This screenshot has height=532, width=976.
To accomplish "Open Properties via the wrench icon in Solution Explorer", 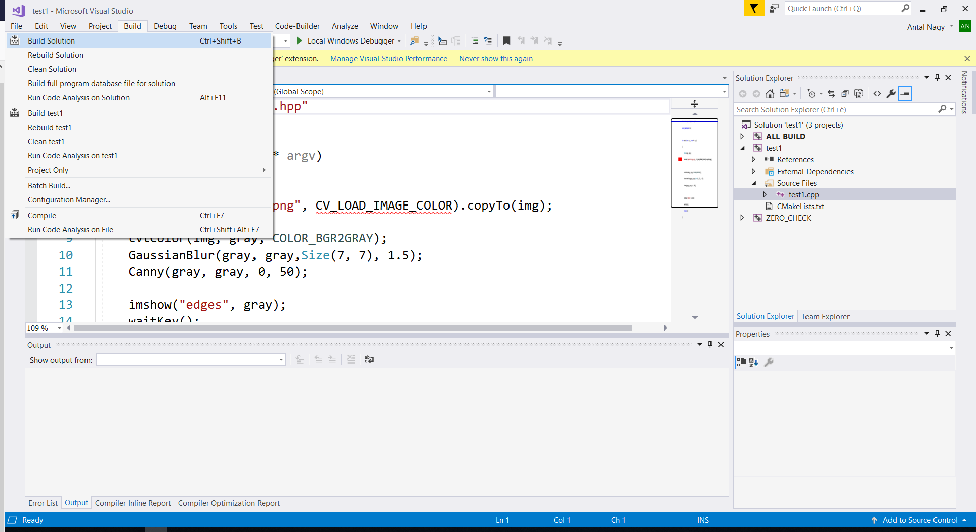I will [891, 93].
